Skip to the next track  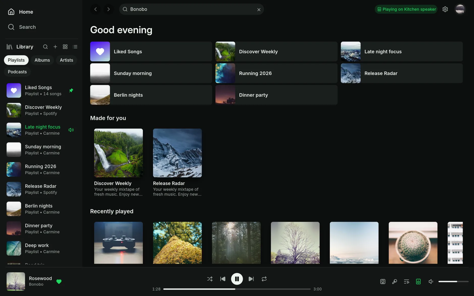pos(251,279)
